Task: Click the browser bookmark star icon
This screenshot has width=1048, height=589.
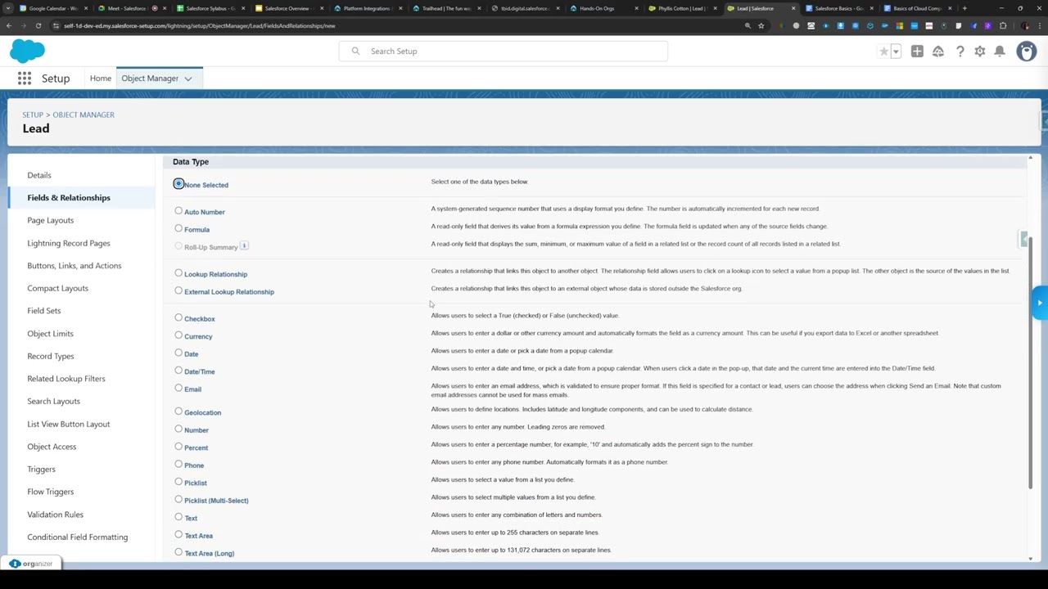Action: coord(761,25)
